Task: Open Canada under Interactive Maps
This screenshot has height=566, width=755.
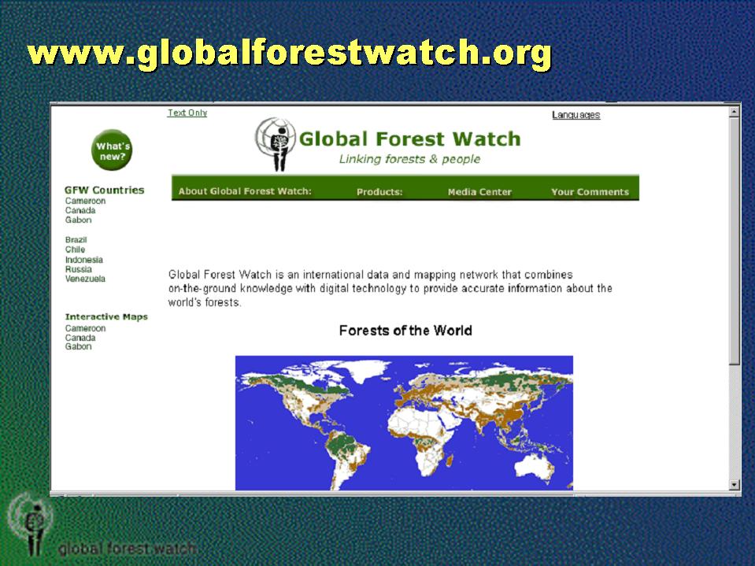Action: click(80, 338)
